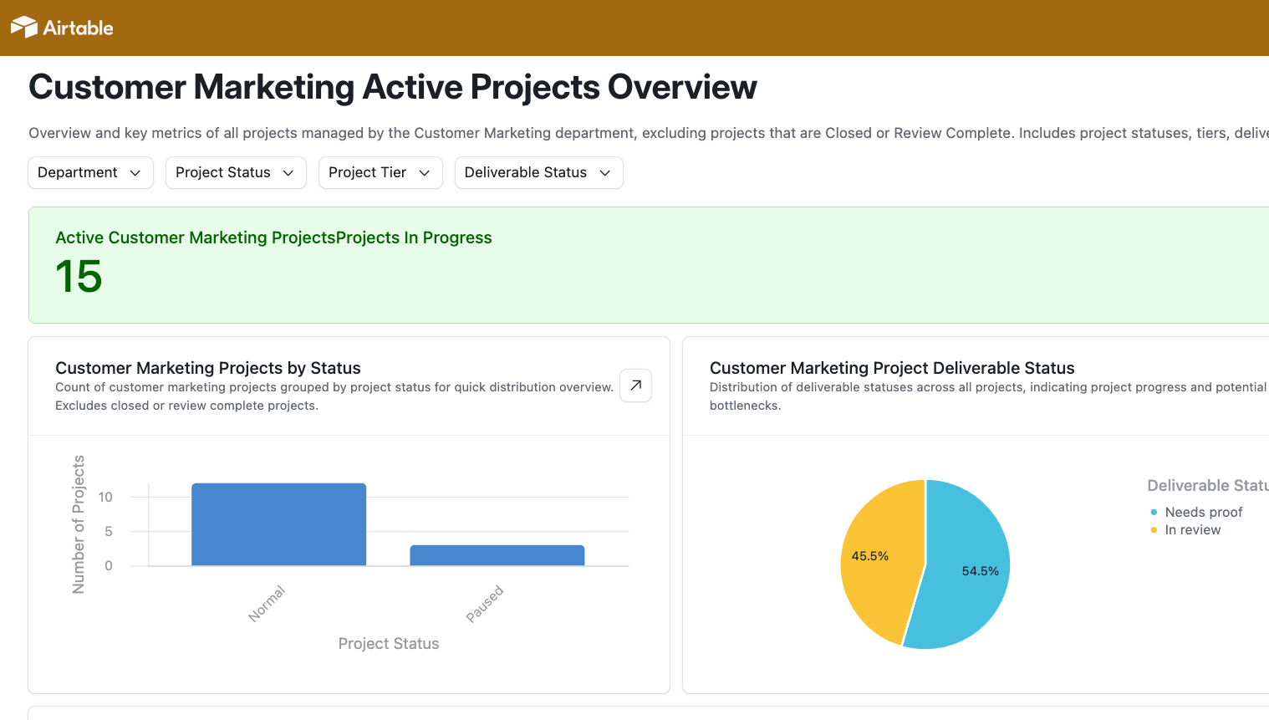Click the In review legend dot
Image resolution: width=1269 pixels, height=720 pixels.
pos(1154,529)
